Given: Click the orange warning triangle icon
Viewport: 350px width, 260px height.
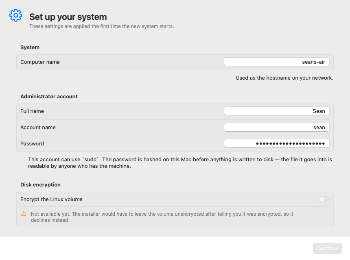Looking at the screenshot, I should pos(24,214).
